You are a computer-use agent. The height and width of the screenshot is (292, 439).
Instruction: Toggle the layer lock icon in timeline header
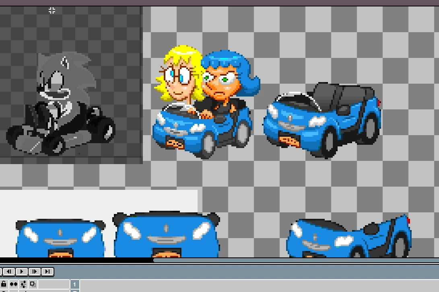click(4, 284)
